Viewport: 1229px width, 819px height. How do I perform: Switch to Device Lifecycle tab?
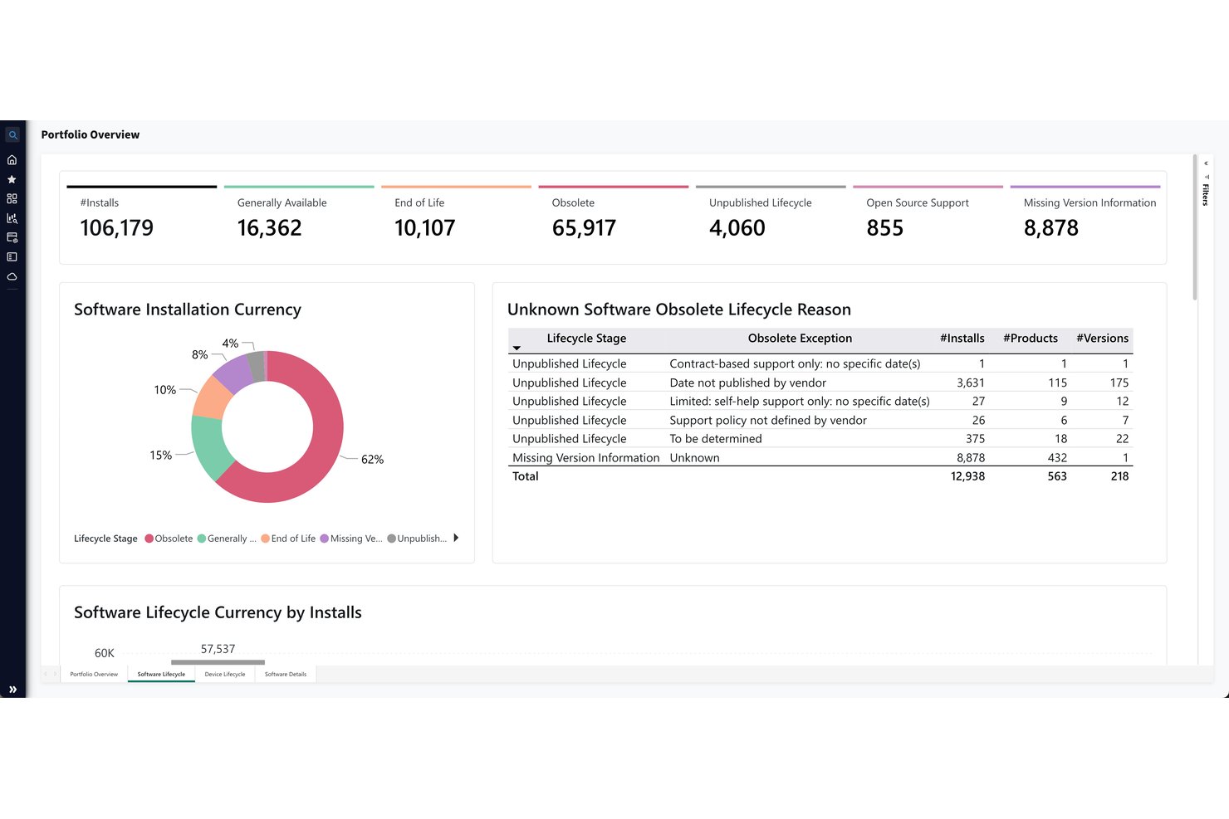coord(225,674)
